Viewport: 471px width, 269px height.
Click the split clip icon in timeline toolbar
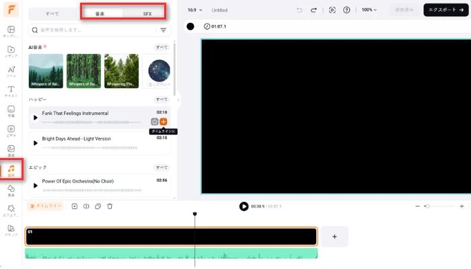pyautogui.click(x=86, y=206)
